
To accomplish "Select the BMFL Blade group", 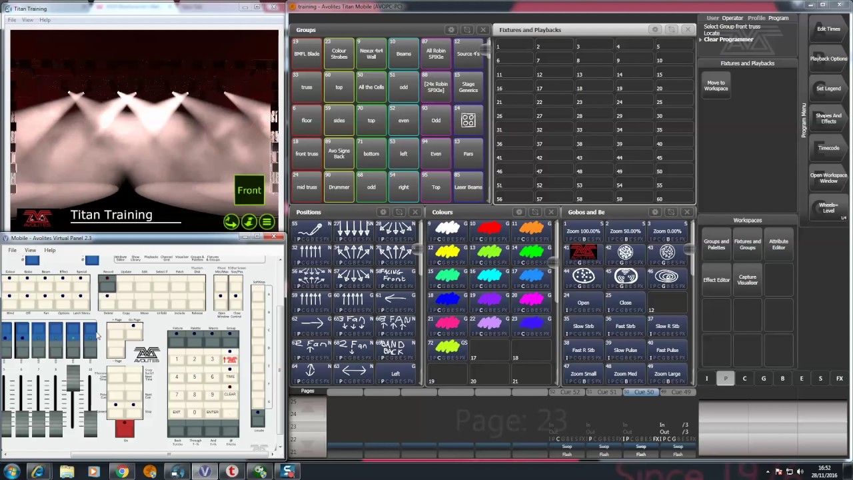I will (307, 53).
